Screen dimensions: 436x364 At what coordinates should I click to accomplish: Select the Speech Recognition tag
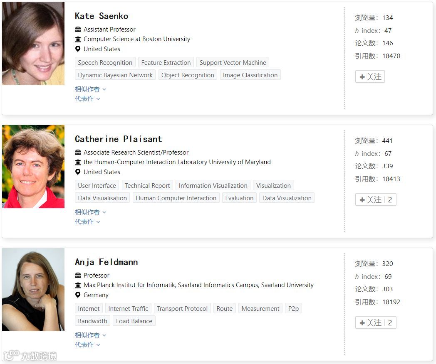click(105, 63)
